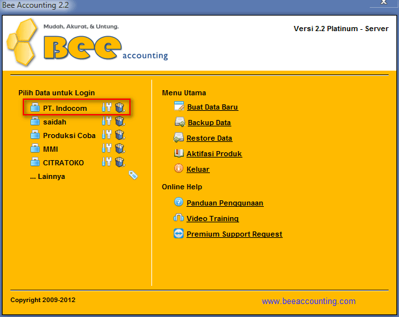Viewport: 399px width, 317px height.
Task: Open Premium Support Request link
Action: 235,234
